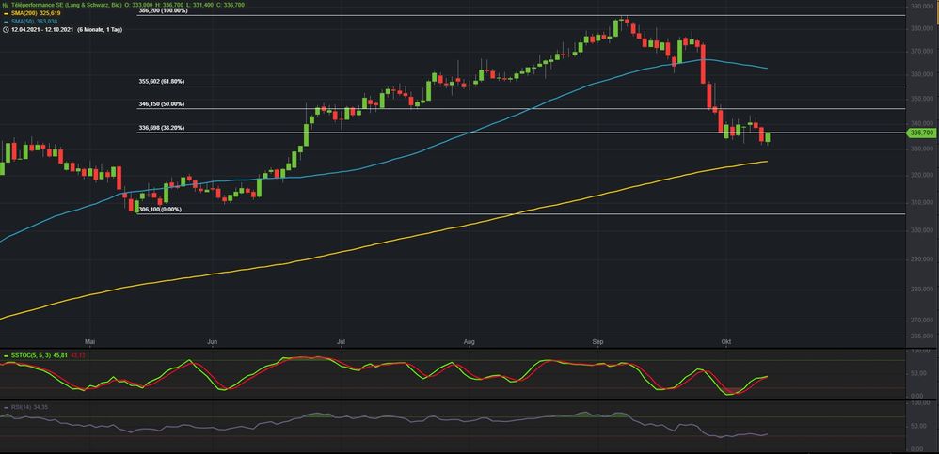The width and height of the screenshot is (939, 454).
Task: Open the SSTOC(5, 5, 3) indicator settings
Action: click(x=30, y=356)
